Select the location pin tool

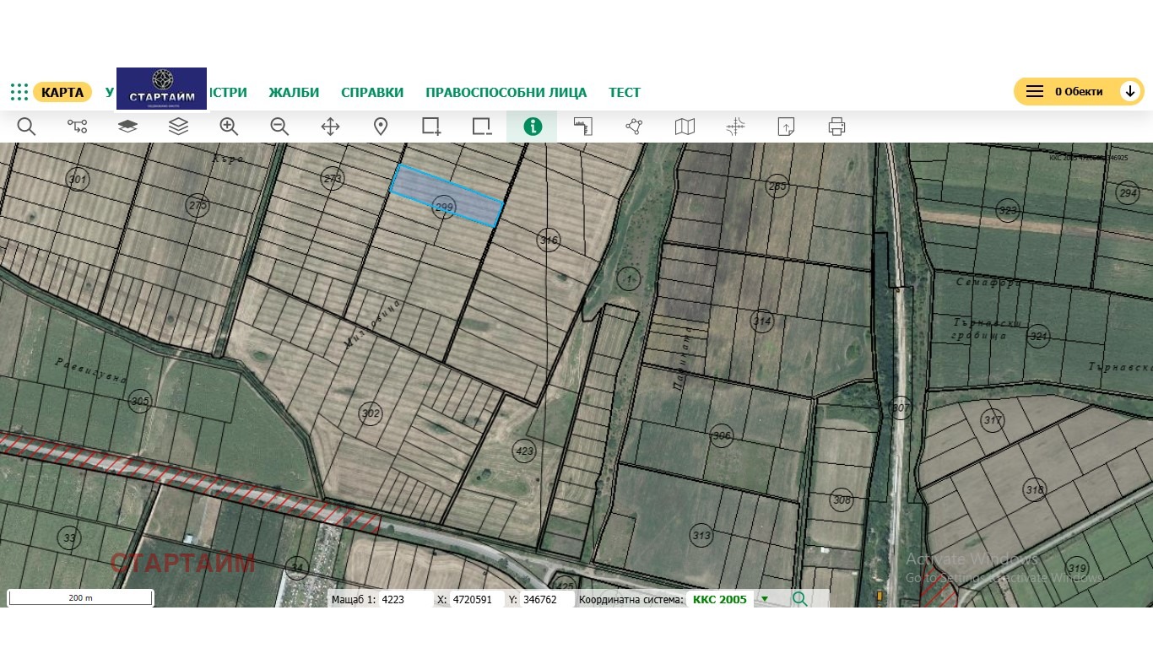pos(381,127)
